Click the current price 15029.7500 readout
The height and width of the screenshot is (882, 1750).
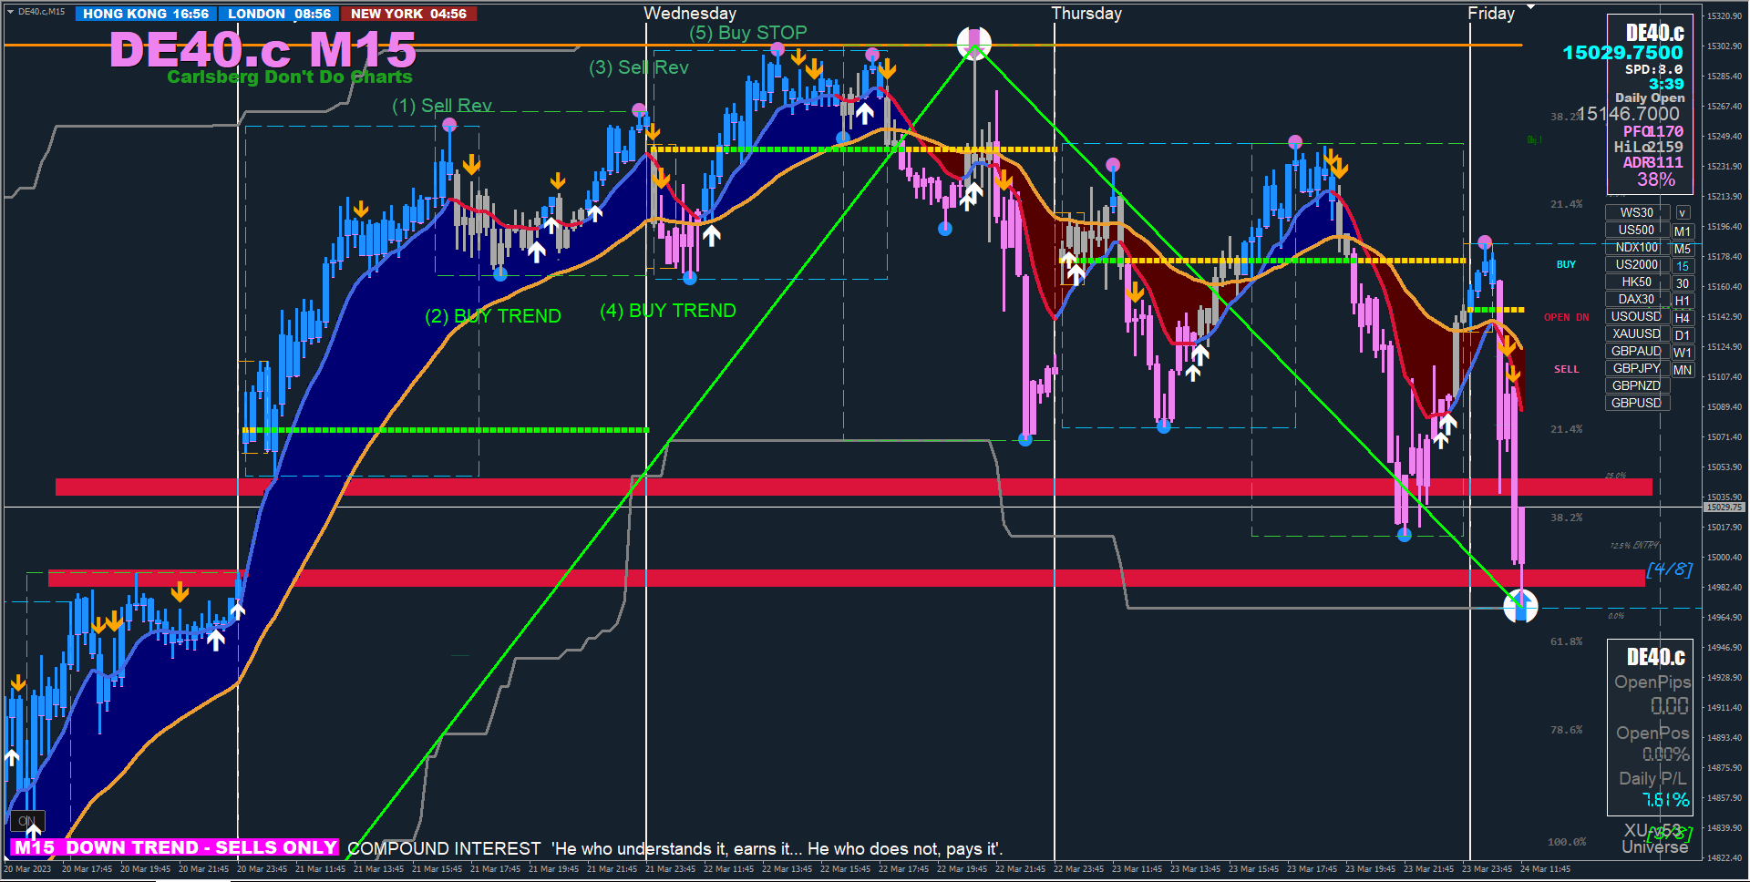[x=1622, y=53]
